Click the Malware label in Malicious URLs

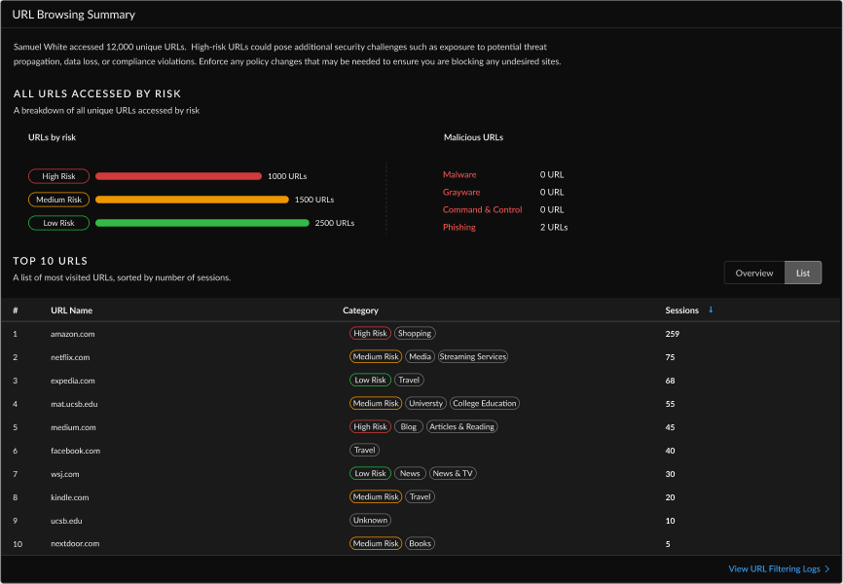[456, 174]
